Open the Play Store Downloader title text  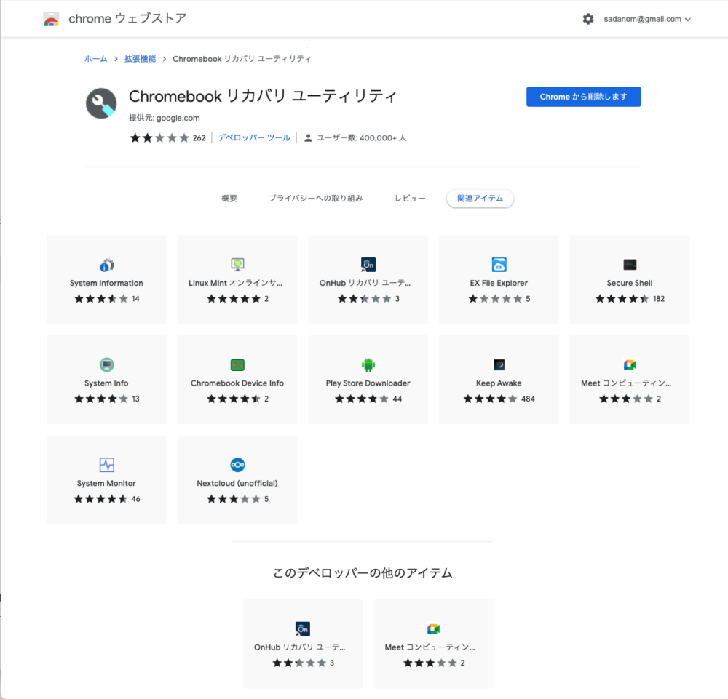(x=368, y=383)
